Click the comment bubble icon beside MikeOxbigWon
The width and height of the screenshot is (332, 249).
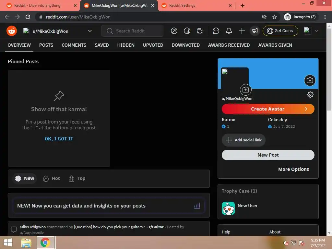point(14,229)
